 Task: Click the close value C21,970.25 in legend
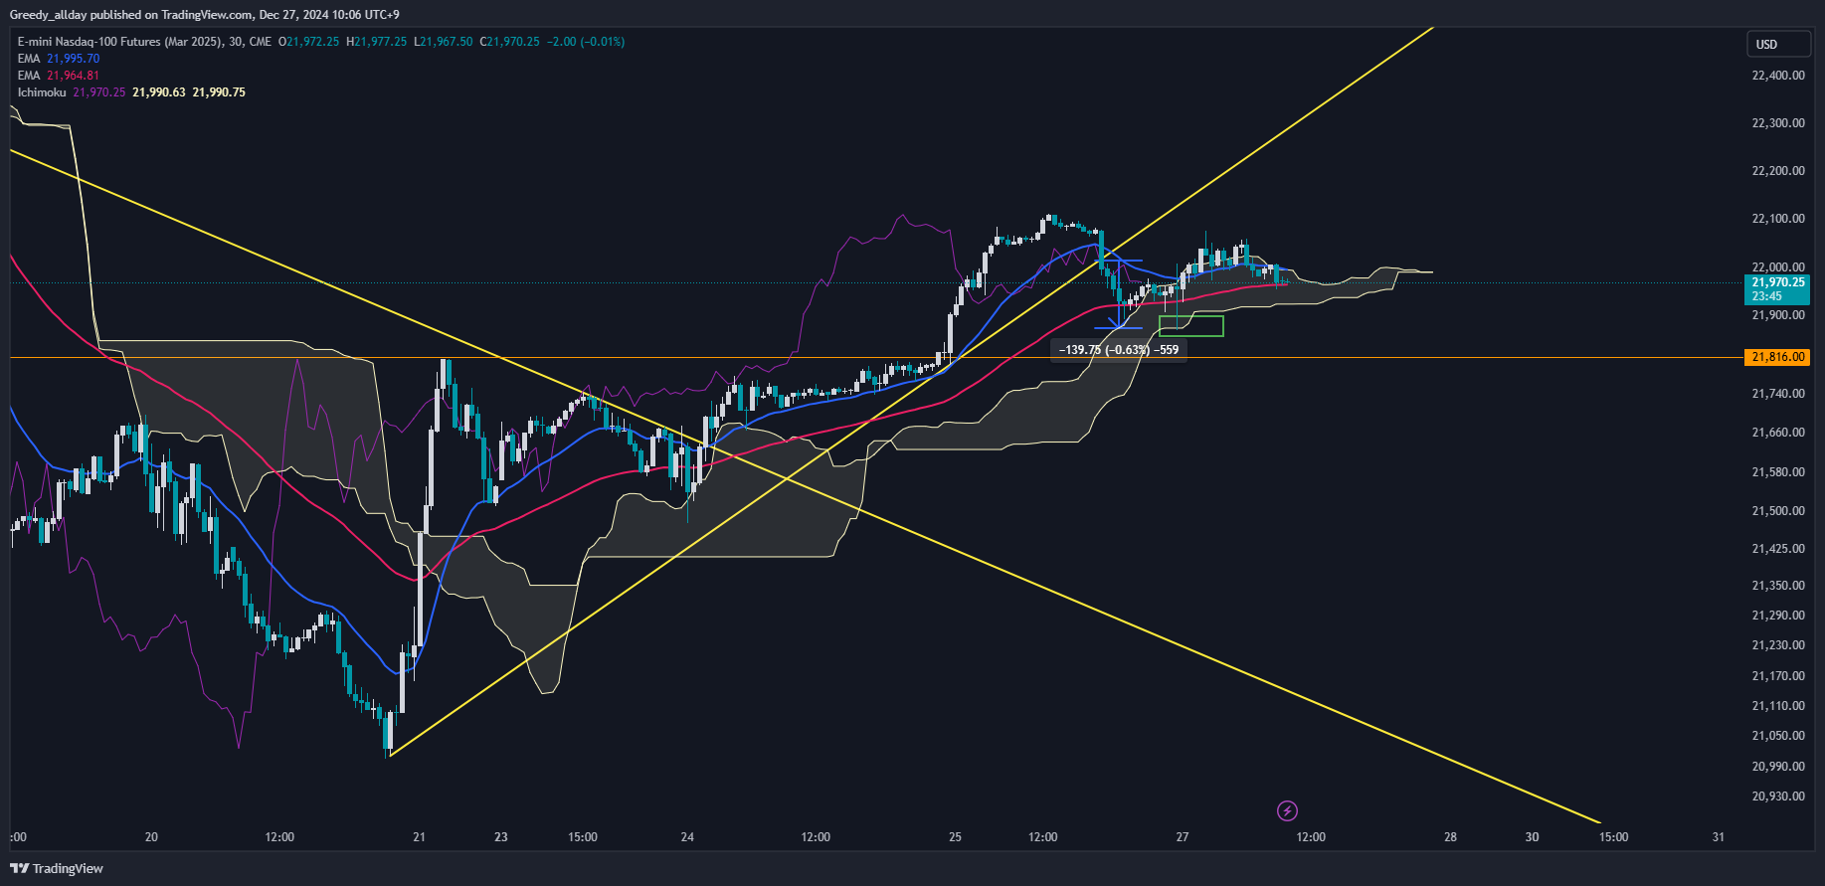point(510,42)
